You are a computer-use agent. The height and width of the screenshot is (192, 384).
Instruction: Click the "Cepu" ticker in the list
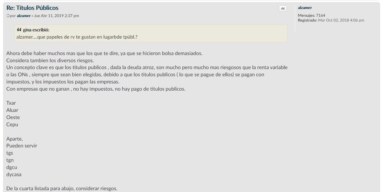[12, 124]
